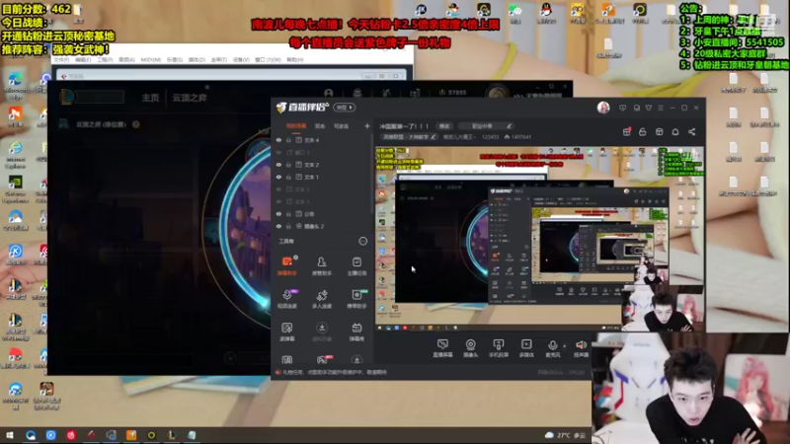The height and width of the screenshot is (444, 790).
Task: Open the League of Legends taskbar icon
Action: (x=171, y=435)
